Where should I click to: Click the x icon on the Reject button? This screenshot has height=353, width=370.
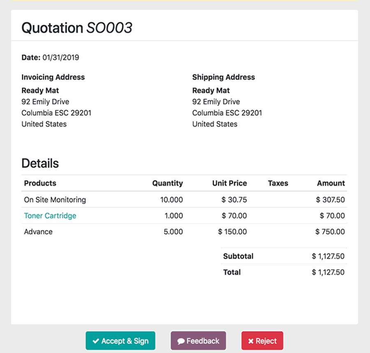coord(252,340)
